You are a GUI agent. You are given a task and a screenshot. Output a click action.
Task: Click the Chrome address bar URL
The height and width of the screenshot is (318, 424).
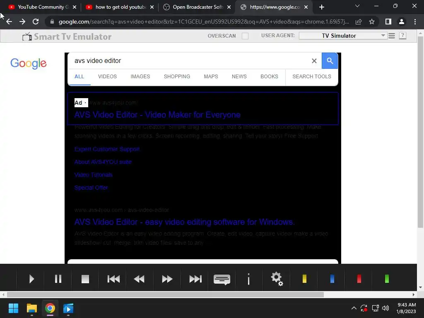204,22
